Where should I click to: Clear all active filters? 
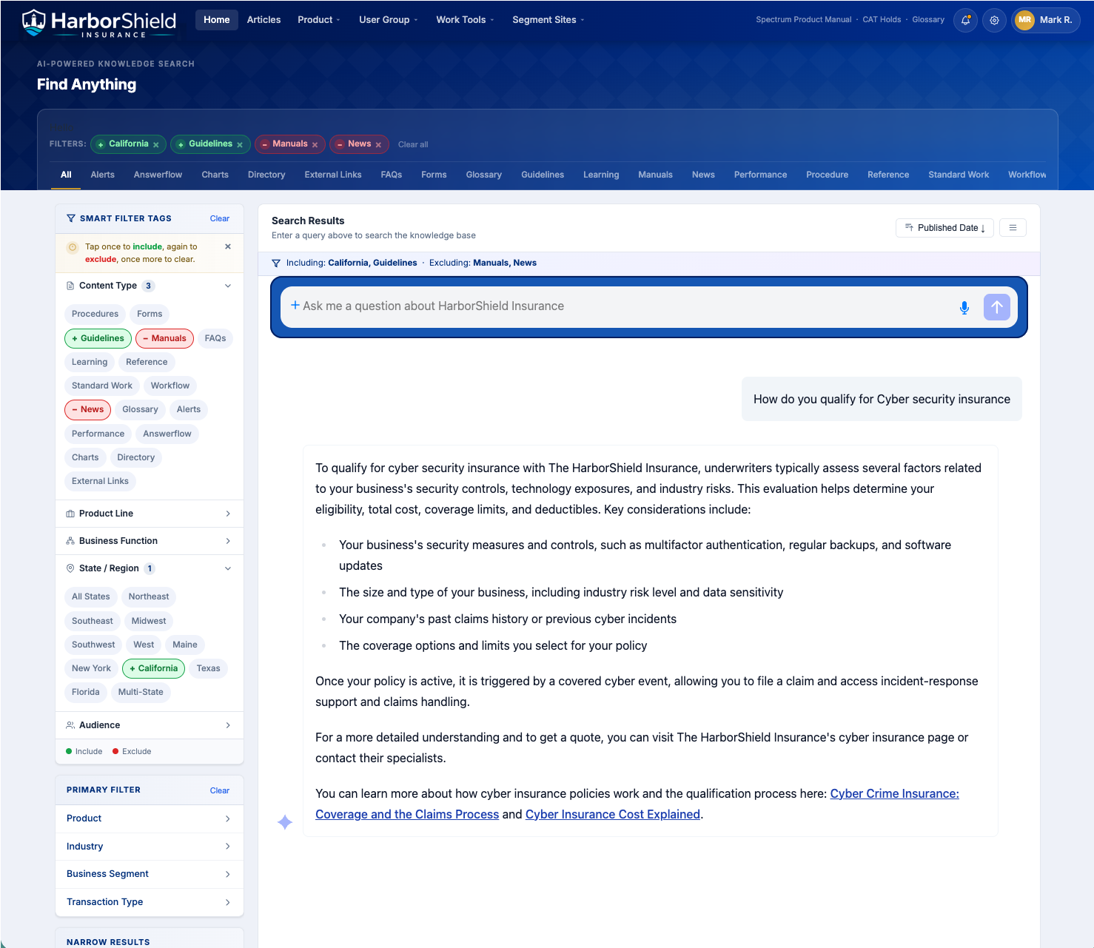(x=413, y=145)
